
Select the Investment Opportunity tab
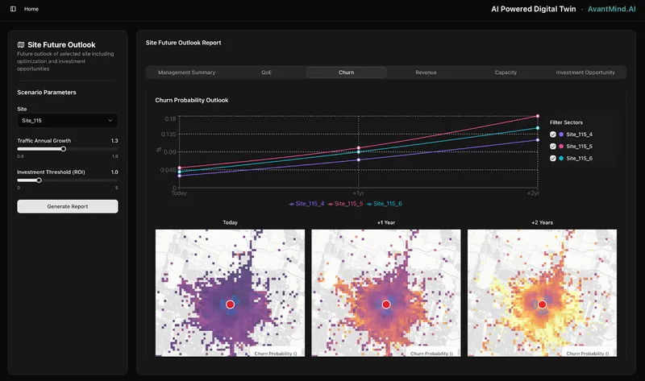[585, 72]
